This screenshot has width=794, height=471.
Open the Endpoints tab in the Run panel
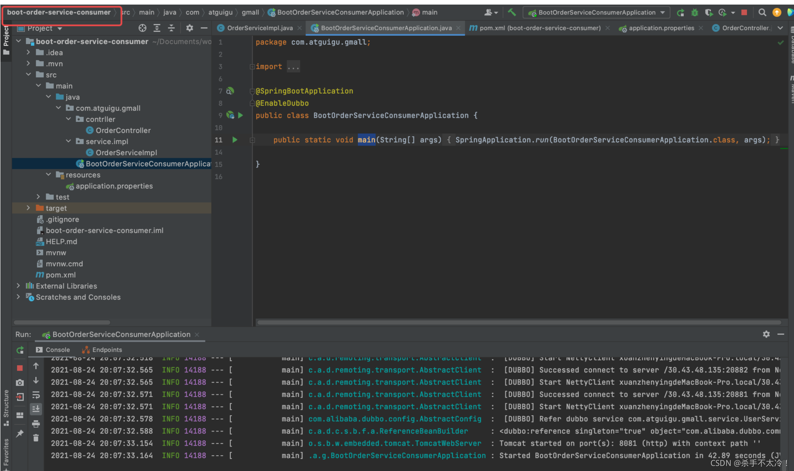coord(102,350)
